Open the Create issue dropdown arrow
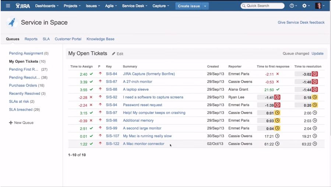This screenshot has height=187, width=331. [205, 6]
